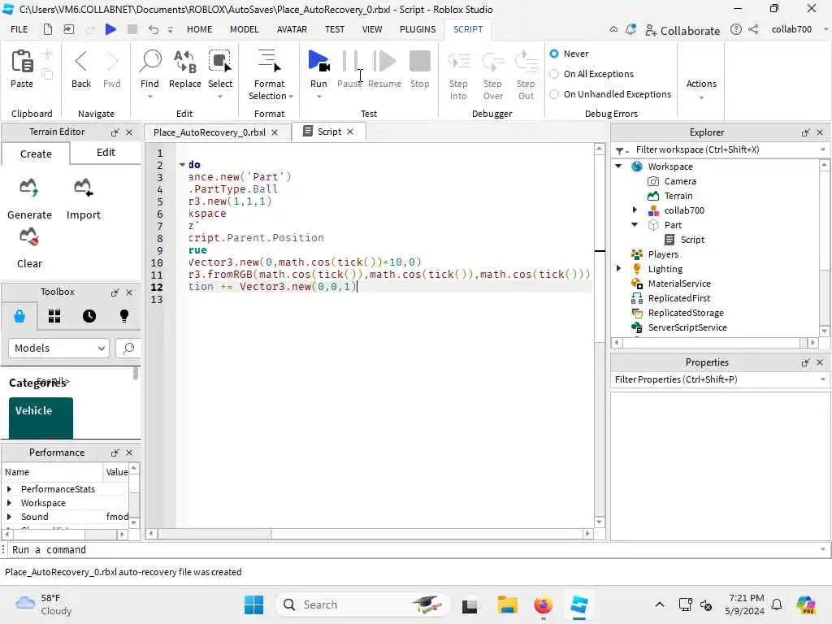Click the notifications bell icon near Collaborate
The width and height of the screenshot is (832, 624).
[630, 30]
